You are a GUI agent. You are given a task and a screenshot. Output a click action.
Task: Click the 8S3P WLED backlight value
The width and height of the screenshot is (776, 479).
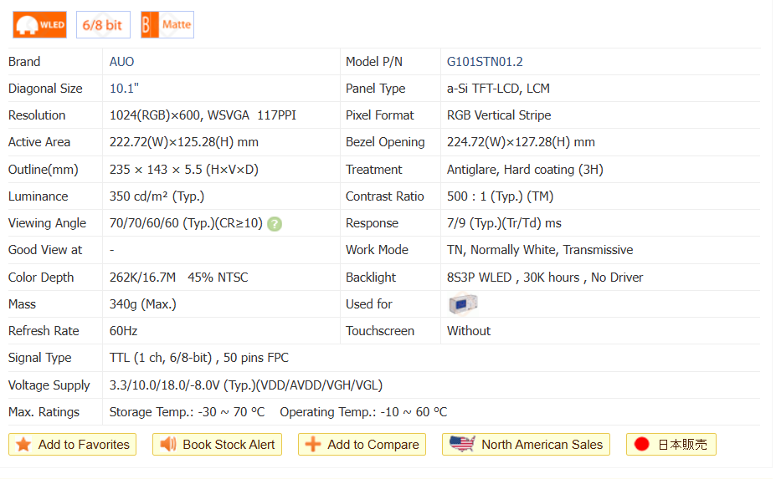(479, 278)
